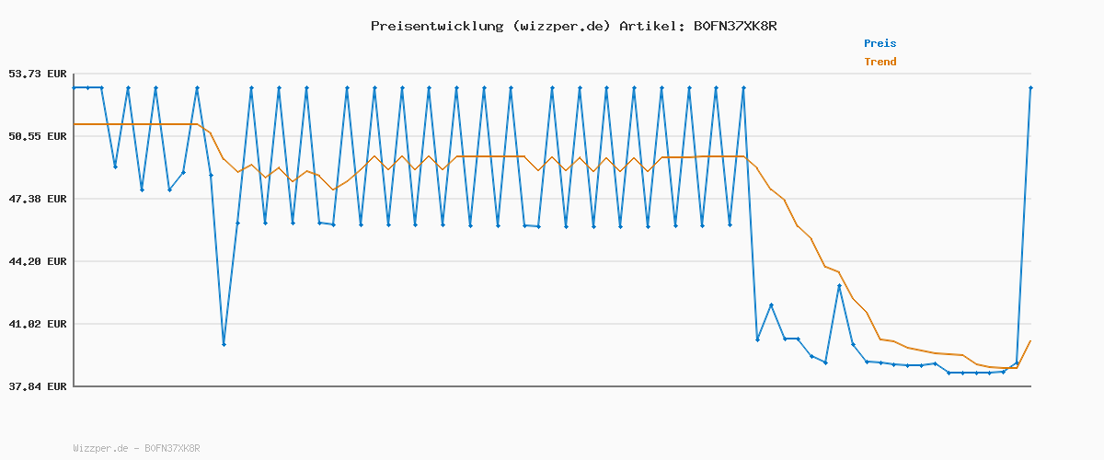The image size is (1104, 460).
Task: Click the 41.02 EUR axis label
Action: [x=37, y=324]
